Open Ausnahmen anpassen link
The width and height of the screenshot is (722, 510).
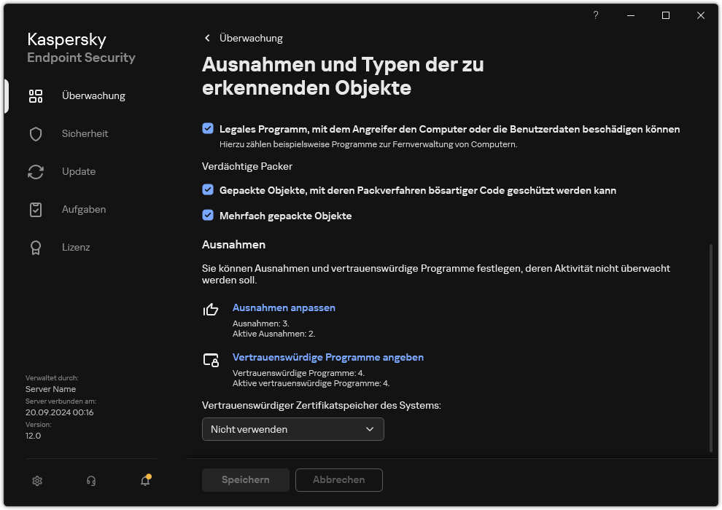click(x=284, y=307)
